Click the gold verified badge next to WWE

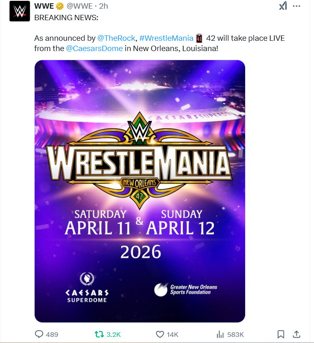(59, 6)
